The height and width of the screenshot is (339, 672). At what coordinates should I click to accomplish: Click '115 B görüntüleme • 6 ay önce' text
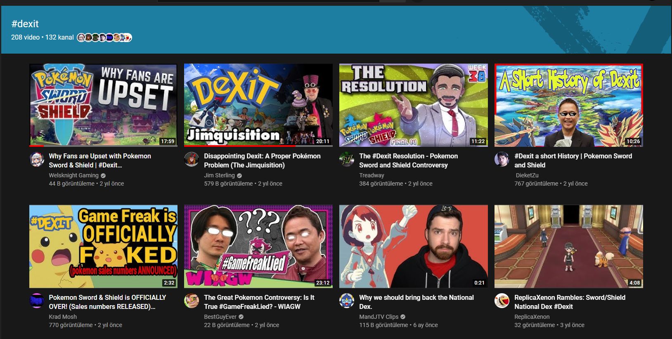[x=398, y=325]
